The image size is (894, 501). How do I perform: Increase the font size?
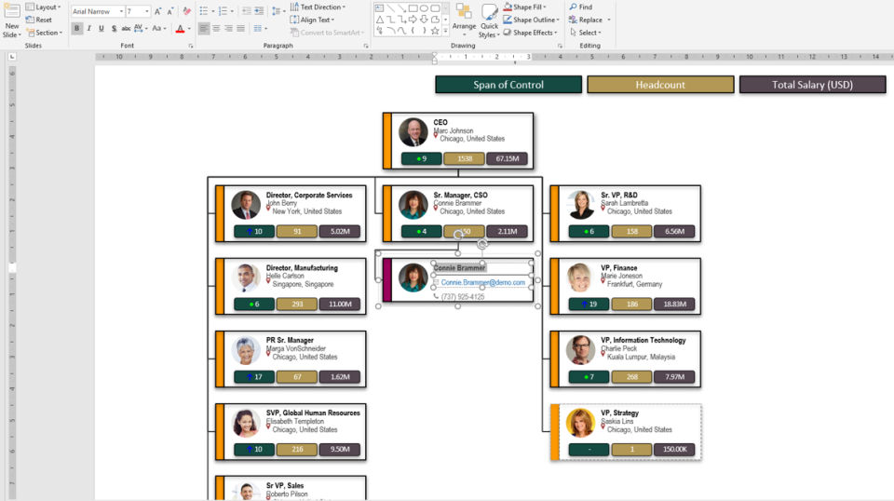coord(158,11)
